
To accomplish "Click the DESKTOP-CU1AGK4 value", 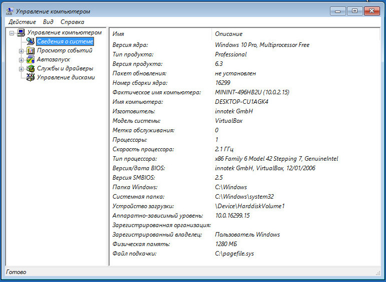I will pos(241,102).
